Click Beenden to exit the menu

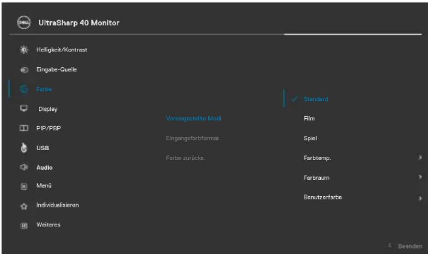410,247
